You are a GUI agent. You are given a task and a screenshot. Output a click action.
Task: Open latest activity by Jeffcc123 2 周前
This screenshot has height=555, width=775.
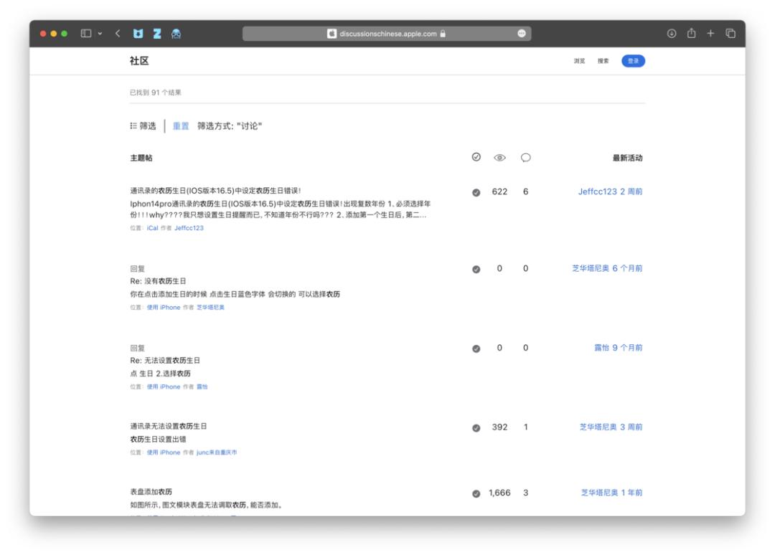[x=610, y=192]
